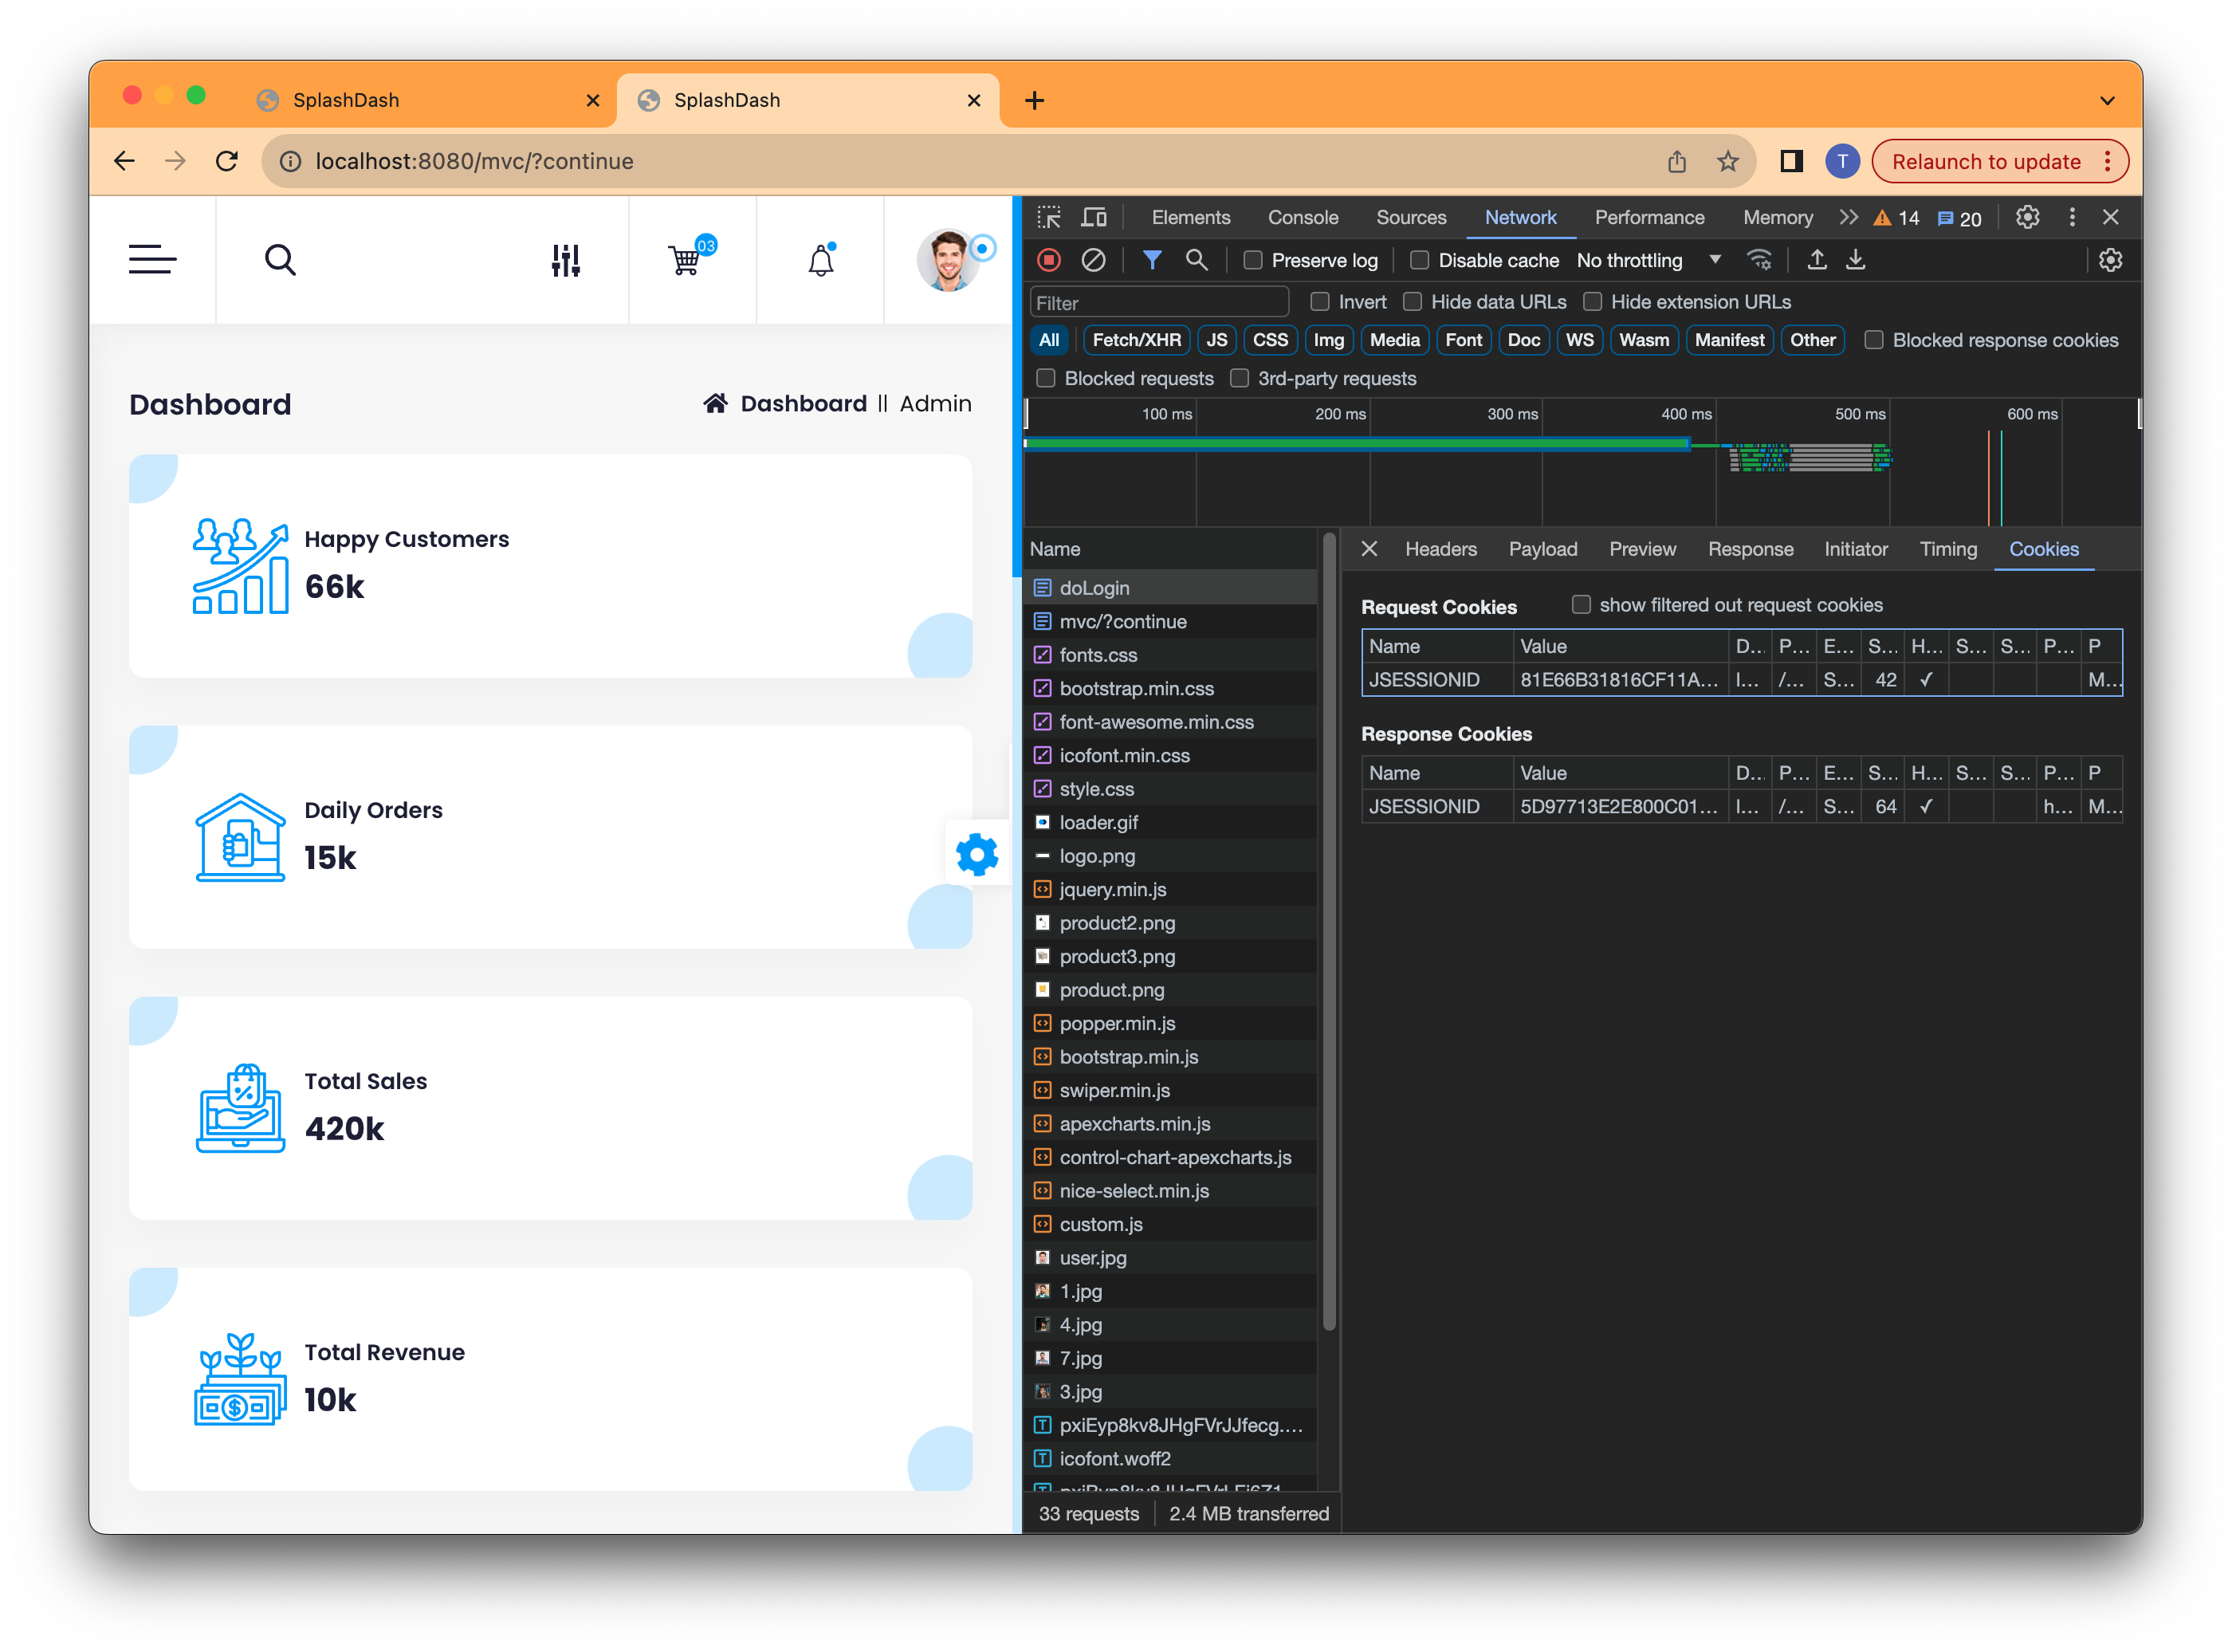Click the blue settings gear widget
Viewport: 2232px width, 1652px height.
[976, 855]
